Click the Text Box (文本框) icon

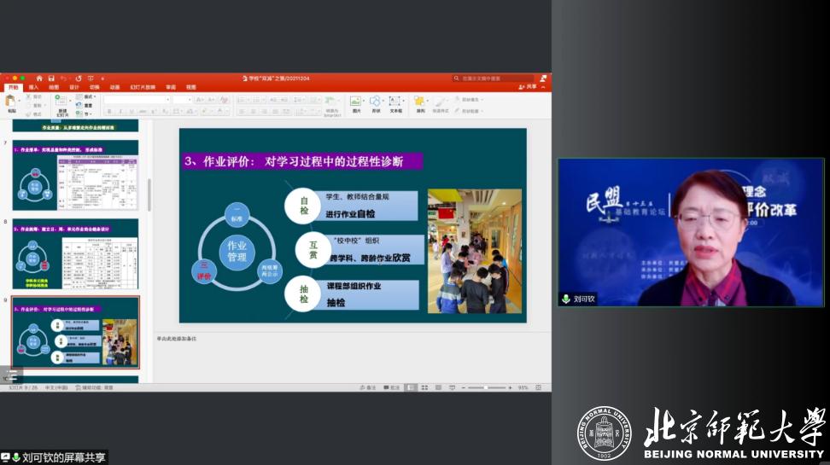click(x=395, y=102)
